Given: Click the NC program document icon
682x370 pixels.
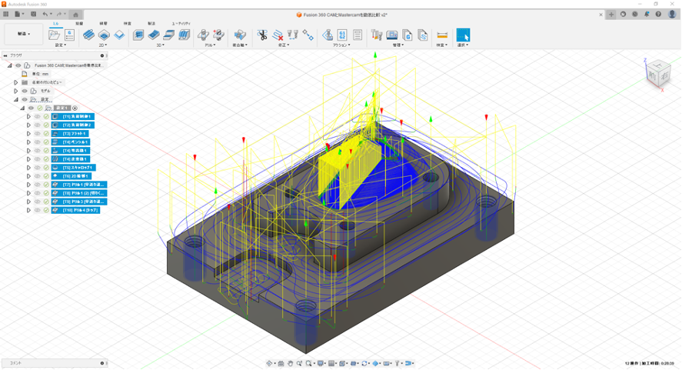Looking at the screenshot, I should click(x=70, y=35).
